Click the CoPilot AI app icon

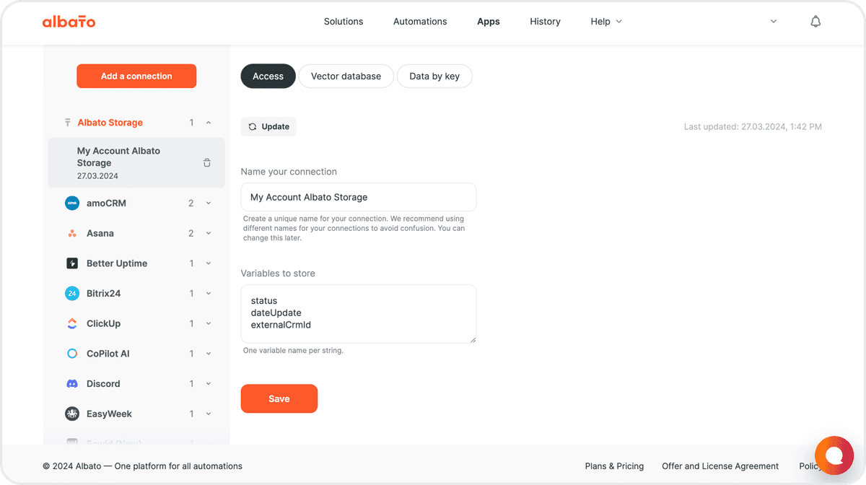[72, 354]
